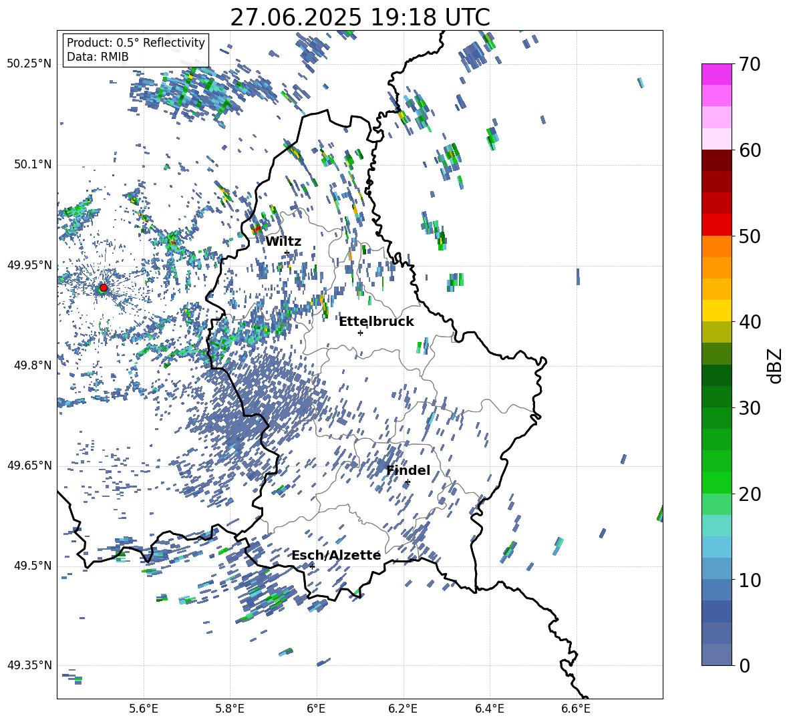Click the colorbar tick label 10
This screenshot has width=791, height=722.
[x=750, y=580]
